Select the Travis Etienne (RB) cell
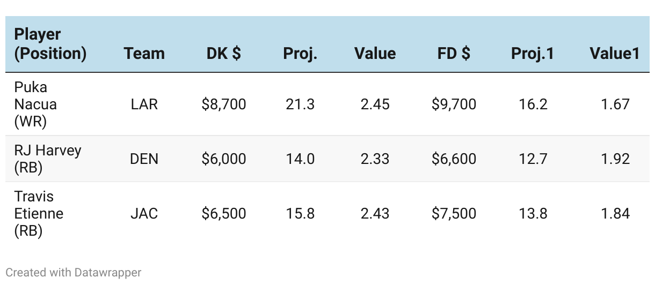This screenshot has height=285, width=655. click(x=39, y=214)
